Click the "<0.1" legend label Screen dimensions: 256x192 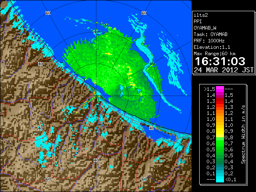point(230,180)
